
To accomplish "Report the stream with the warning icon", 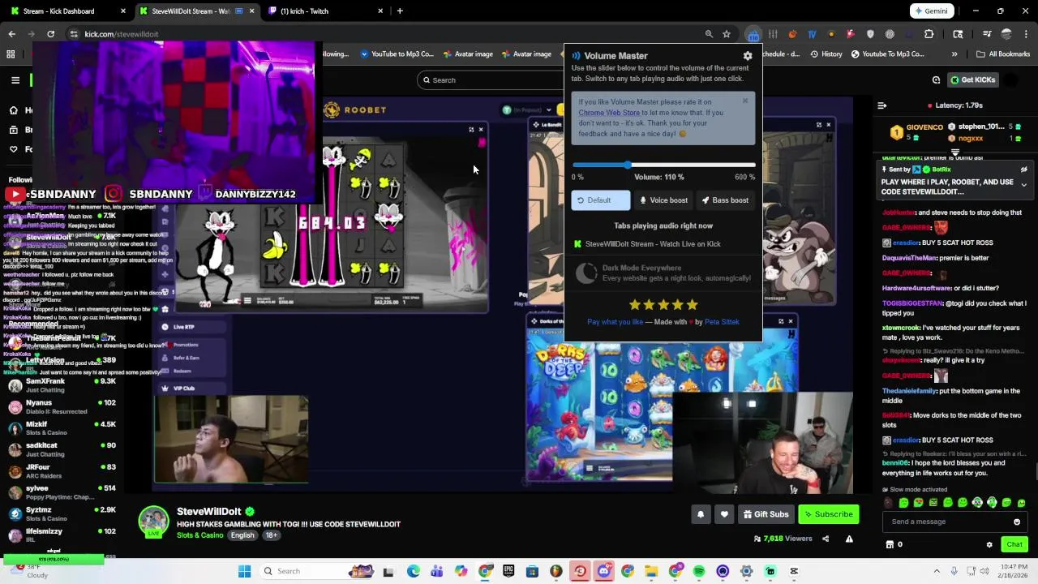I will 849,539.
